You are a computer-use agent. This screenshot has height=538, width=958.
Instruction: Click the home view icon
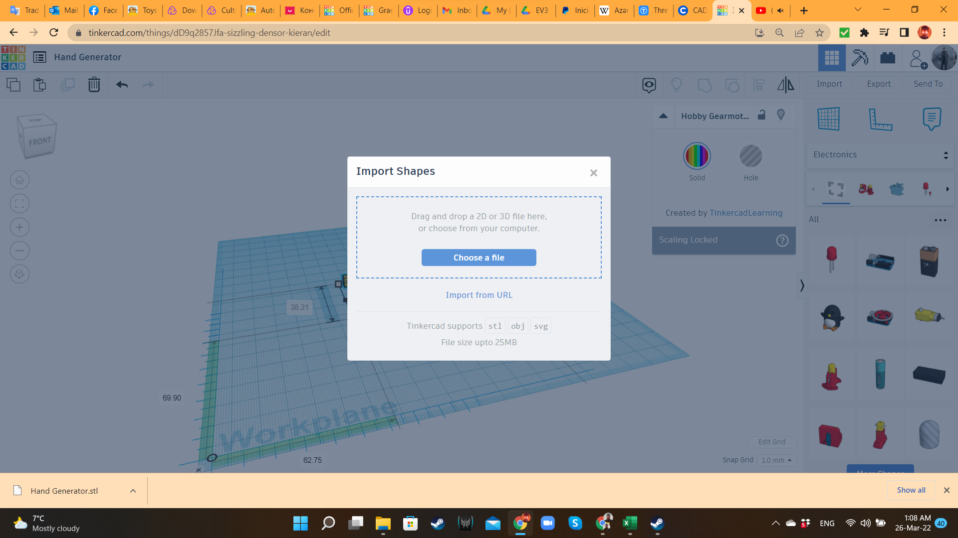[19, 180]
